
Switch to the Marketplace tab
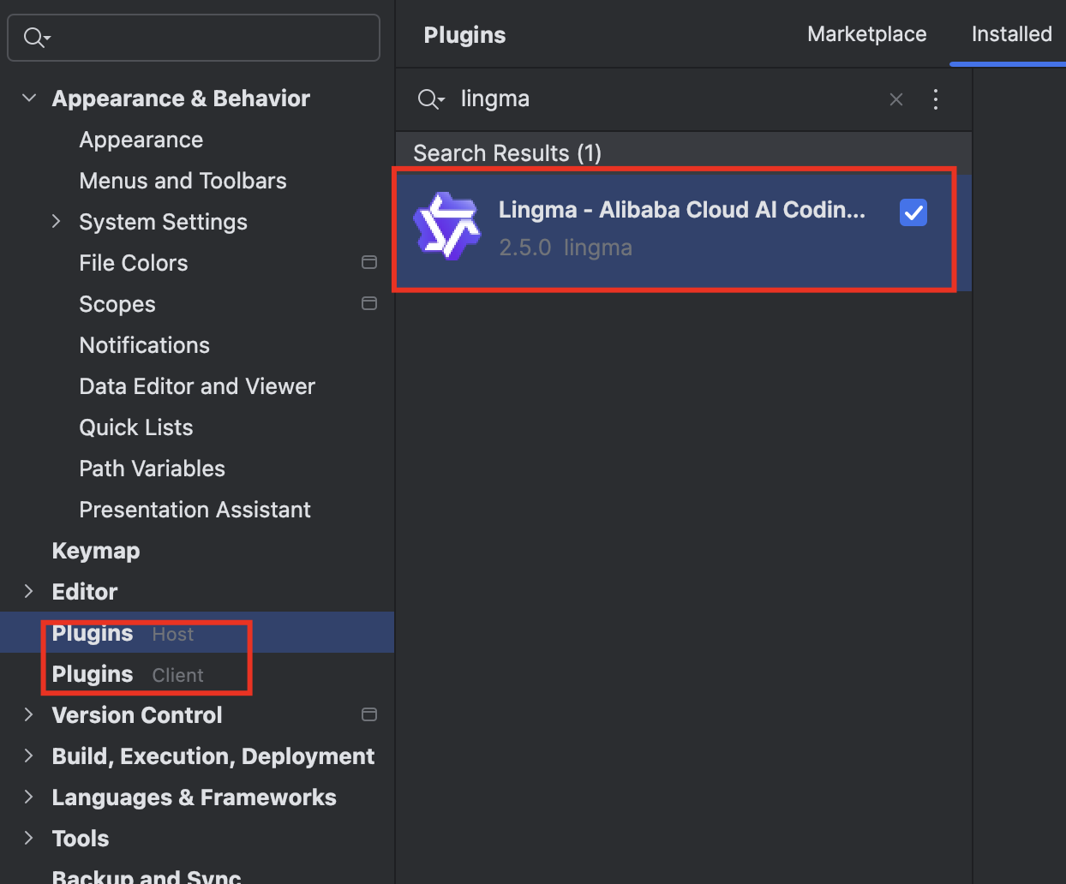coord(866,34)
